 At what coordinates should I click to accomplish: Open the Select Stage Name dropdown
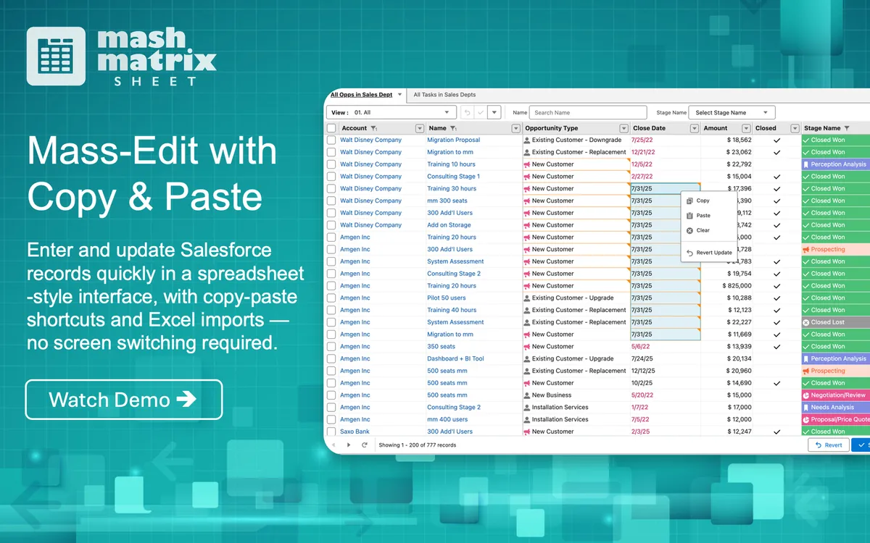[x=732, y=113]
